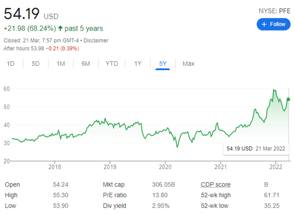Image resolution: width=295 pixels, height=214 pixels.
Task: Click the +21.98 (68.24%) change value
Action: (x=30, y=28)
